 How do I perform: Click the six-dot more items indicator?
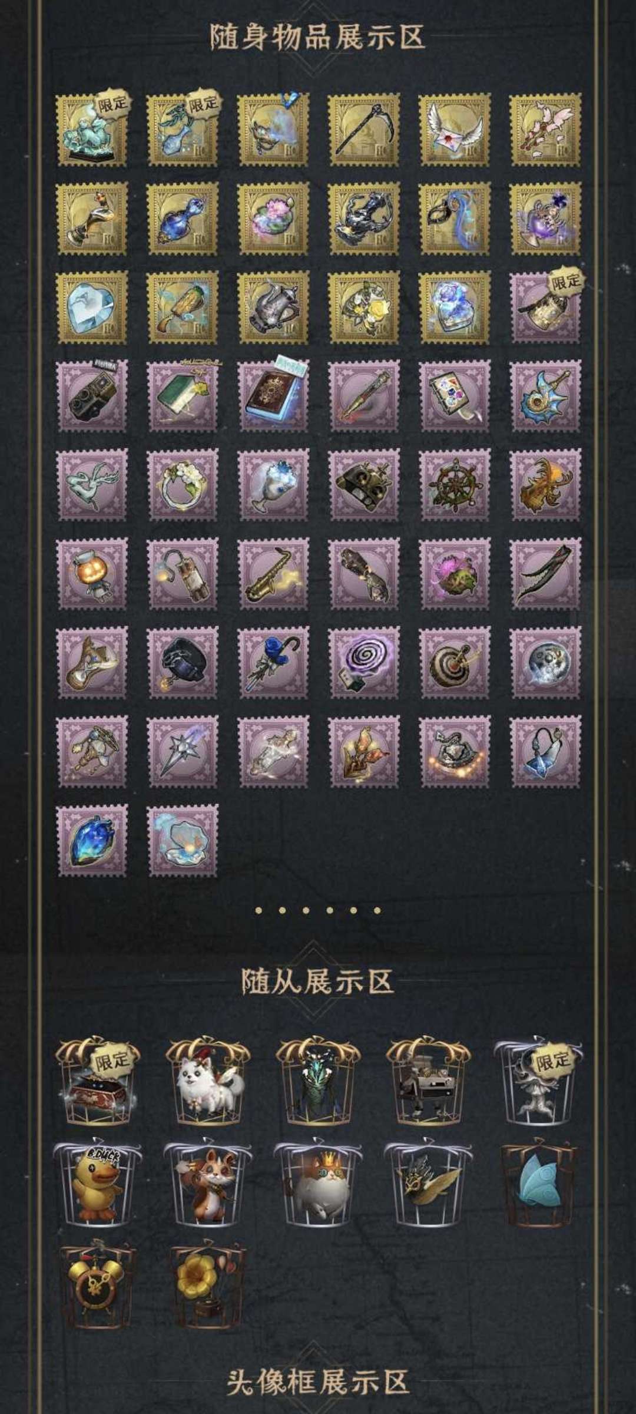tap(318, 910)
